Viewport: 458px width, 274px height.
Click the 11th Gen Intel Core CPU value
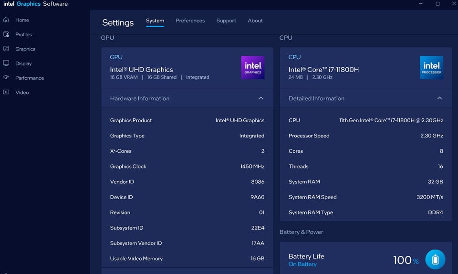pyautogui.click(x=391, y=120)
